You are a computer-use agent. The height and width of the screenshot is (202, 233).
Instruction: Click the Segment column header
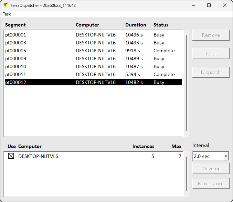click(x=15, y=25)
